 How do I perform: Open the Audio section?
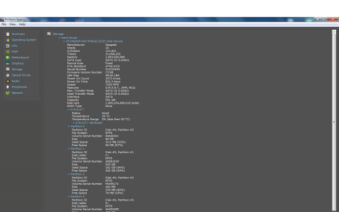point(16,81)
